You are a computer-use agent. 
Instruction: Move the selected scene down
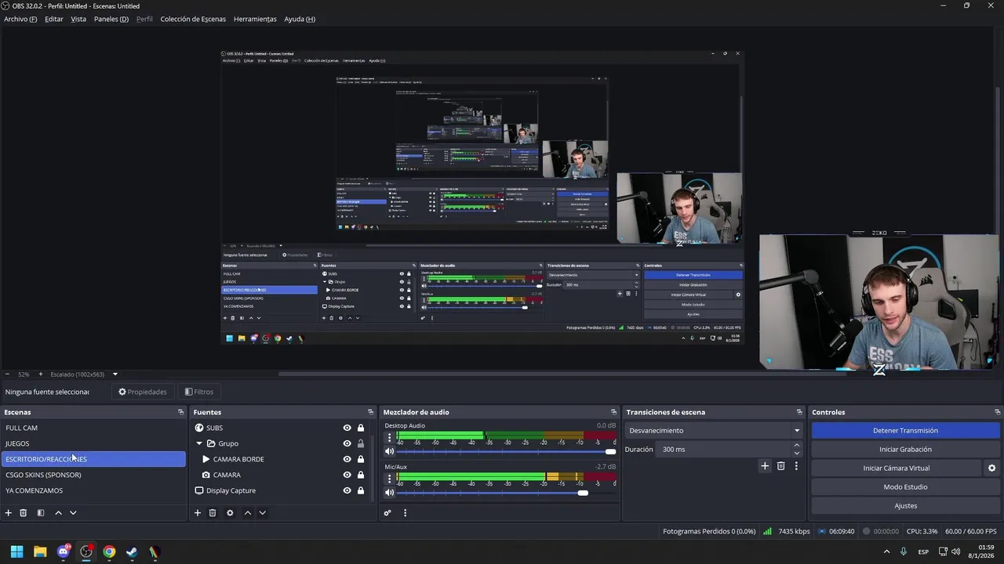pyautogui.click(x=73, y=513)
